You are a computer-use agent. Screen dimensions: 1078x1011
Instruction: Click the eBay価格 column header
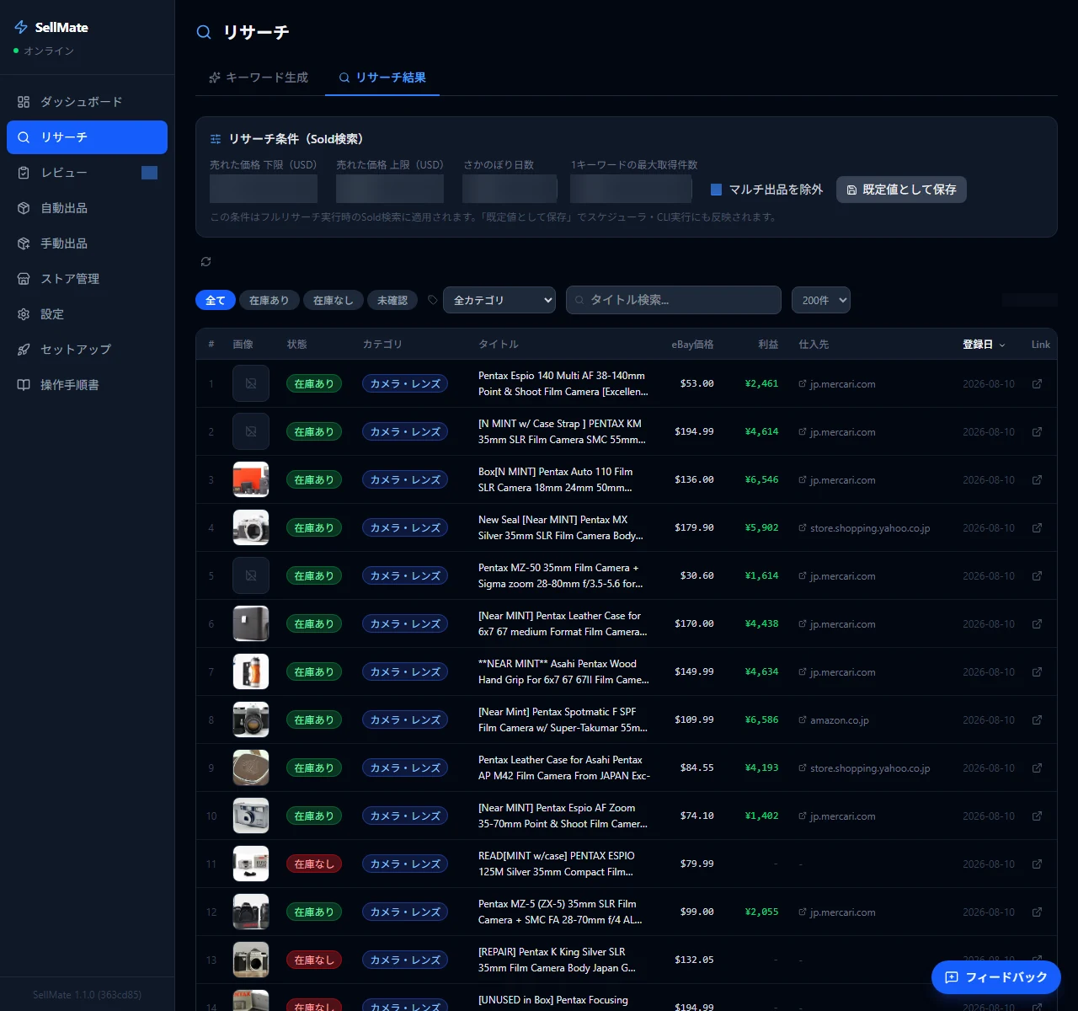pyautogui.click(x=692, y=345)
